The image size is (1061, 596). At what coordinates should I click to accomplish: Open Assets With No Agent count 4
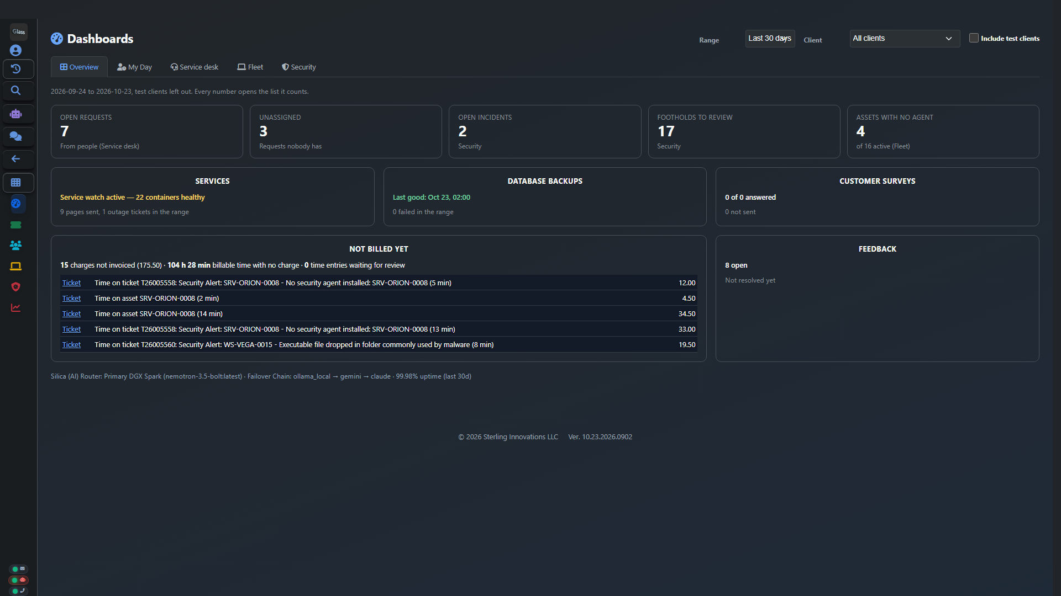(860, 131)
